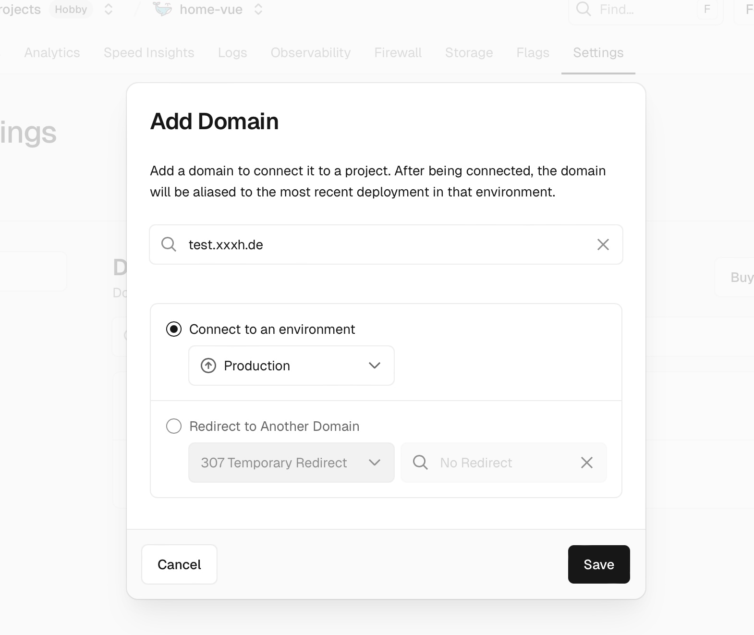Click the Production environment arrow icon

208,366
